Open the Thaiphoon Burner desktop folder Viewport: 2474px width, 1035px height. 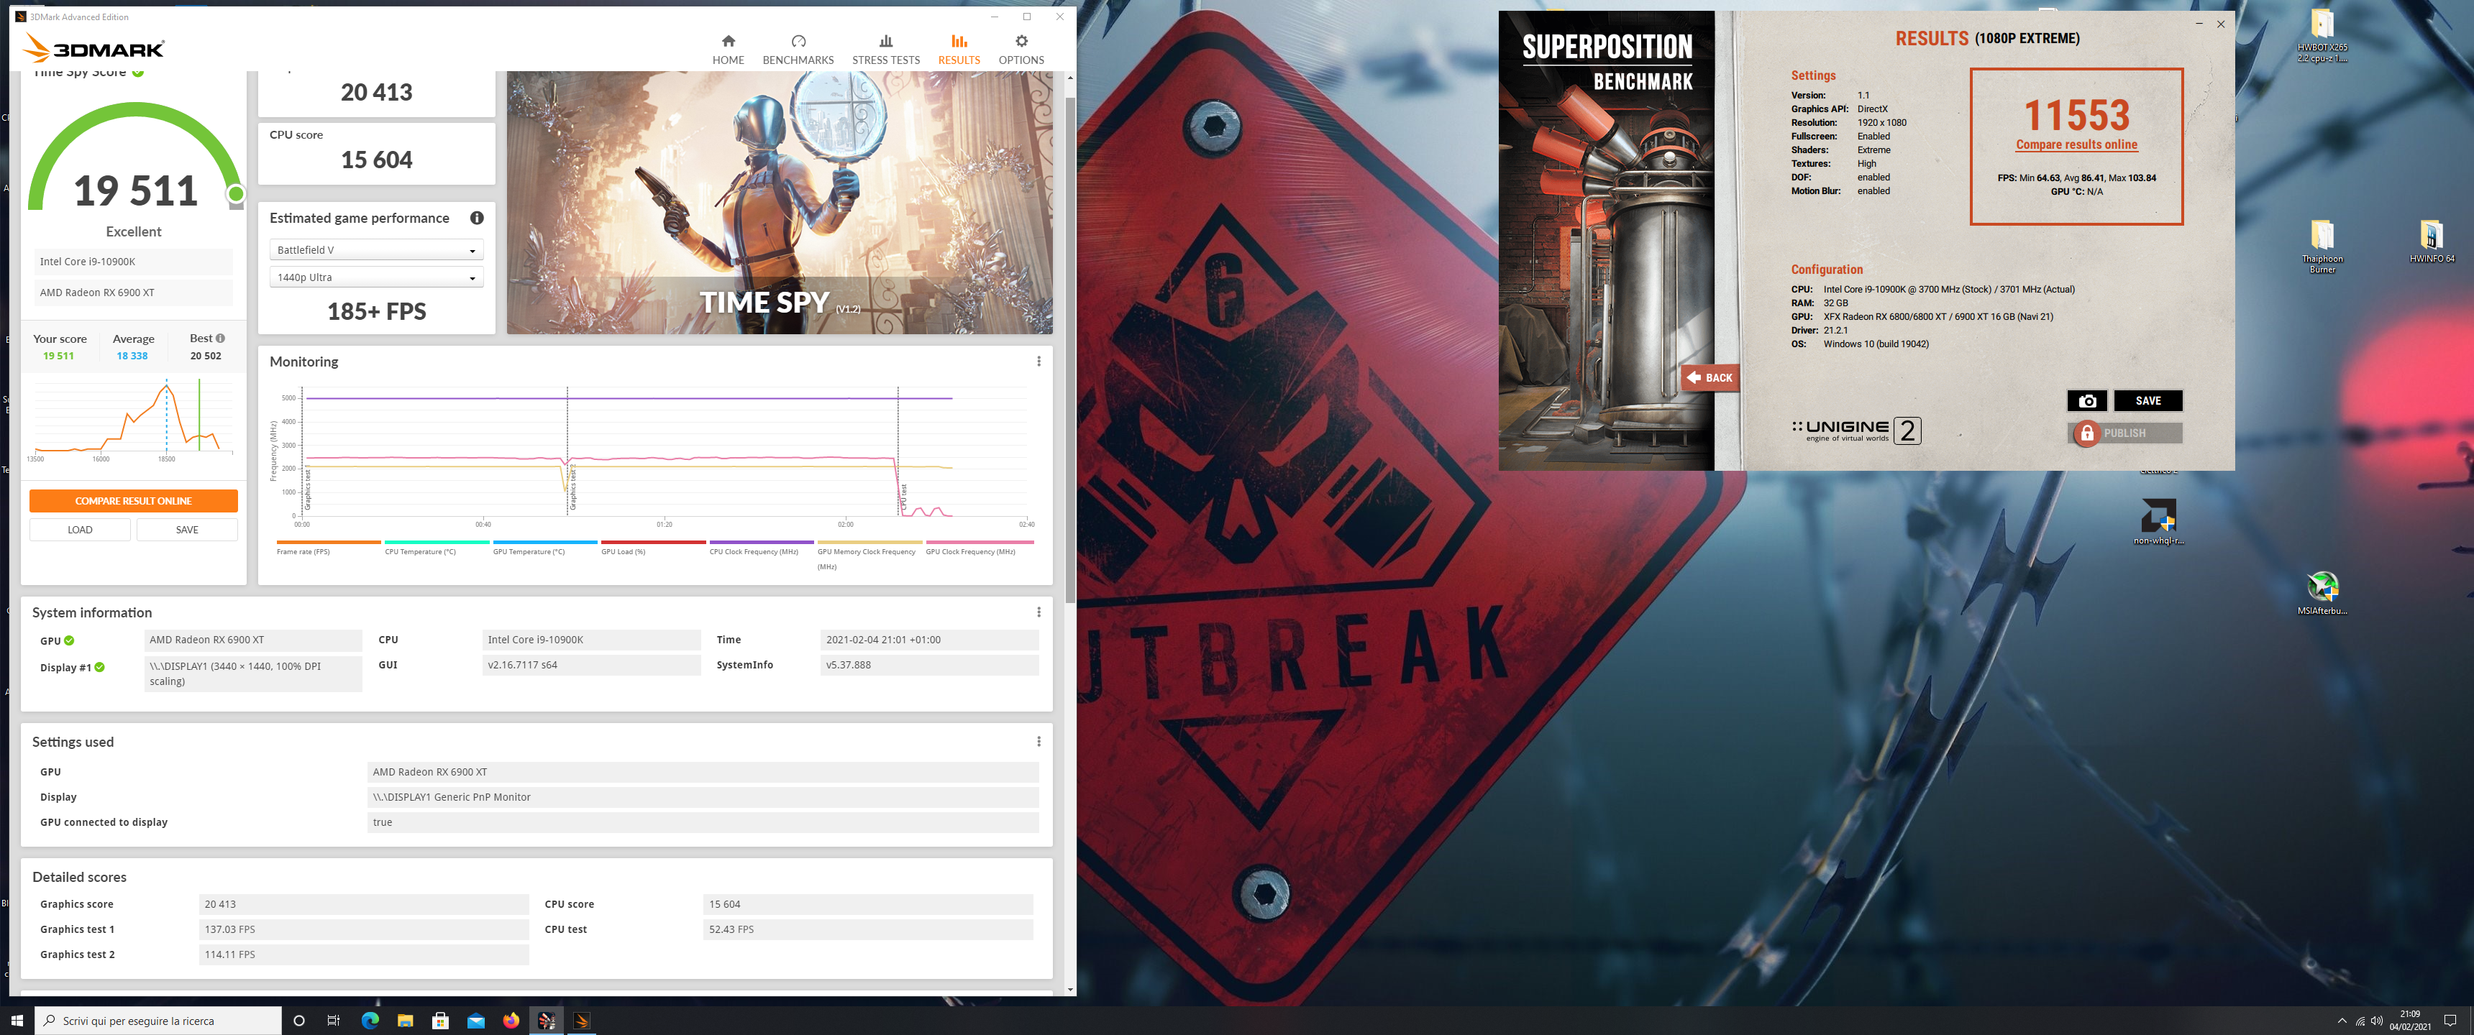[2322, 247]
